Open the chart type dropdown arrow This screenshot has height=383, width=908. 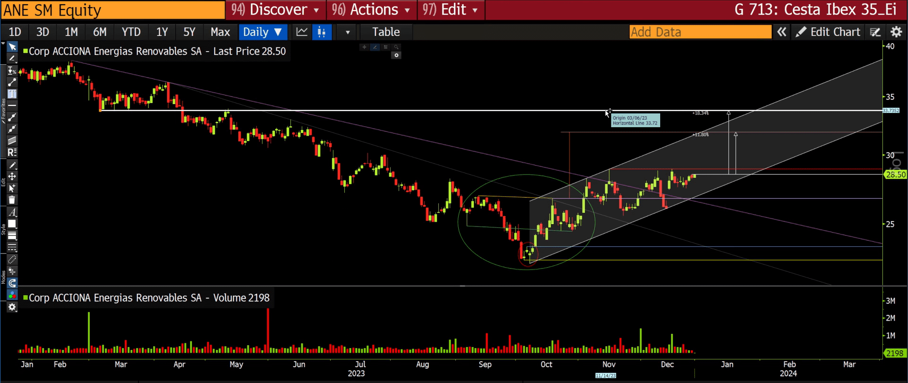click(348, 32)
